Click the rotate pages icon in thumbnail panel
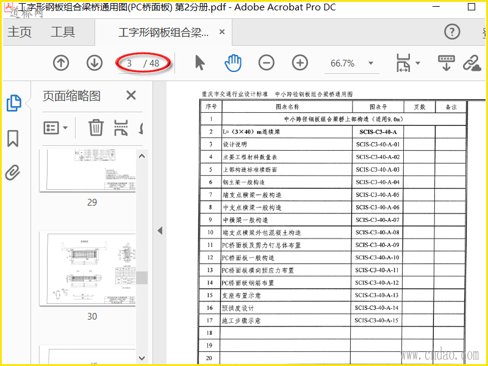The width and height of the screenshot is (488, 366). 141,127
